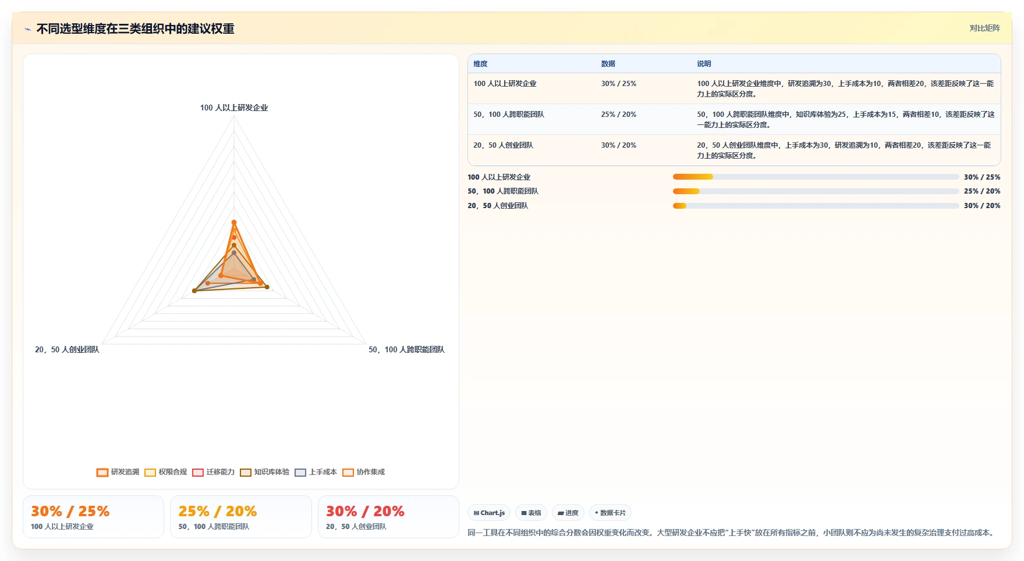Click progress bar for 100 人以上研发企业
Viewport: 1024px width, 561px height.
click(x=816, y=177)
